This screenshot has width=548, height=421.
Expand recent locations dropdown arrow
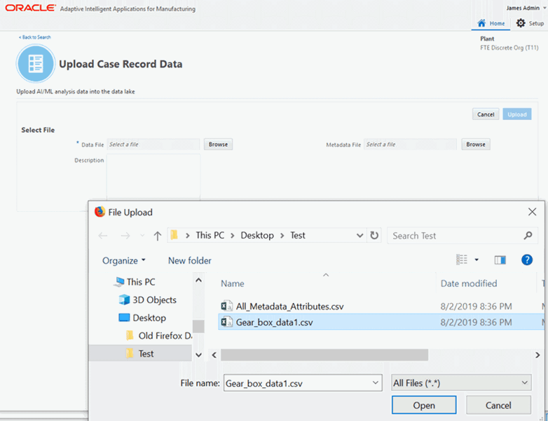coord(142,236)
